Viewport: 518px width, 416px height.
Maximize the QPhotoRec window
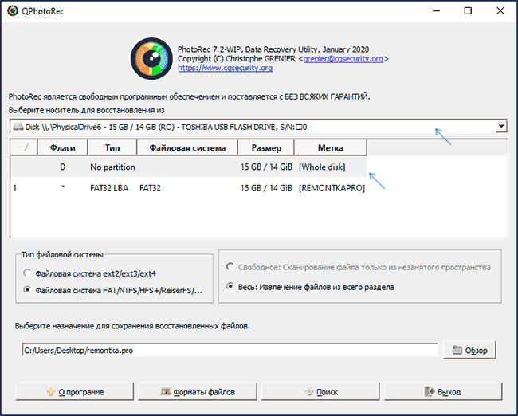[x=468, y=11]
